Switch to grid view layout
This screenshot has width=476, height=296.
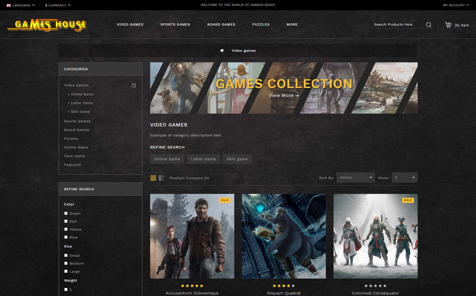(153, 178)
